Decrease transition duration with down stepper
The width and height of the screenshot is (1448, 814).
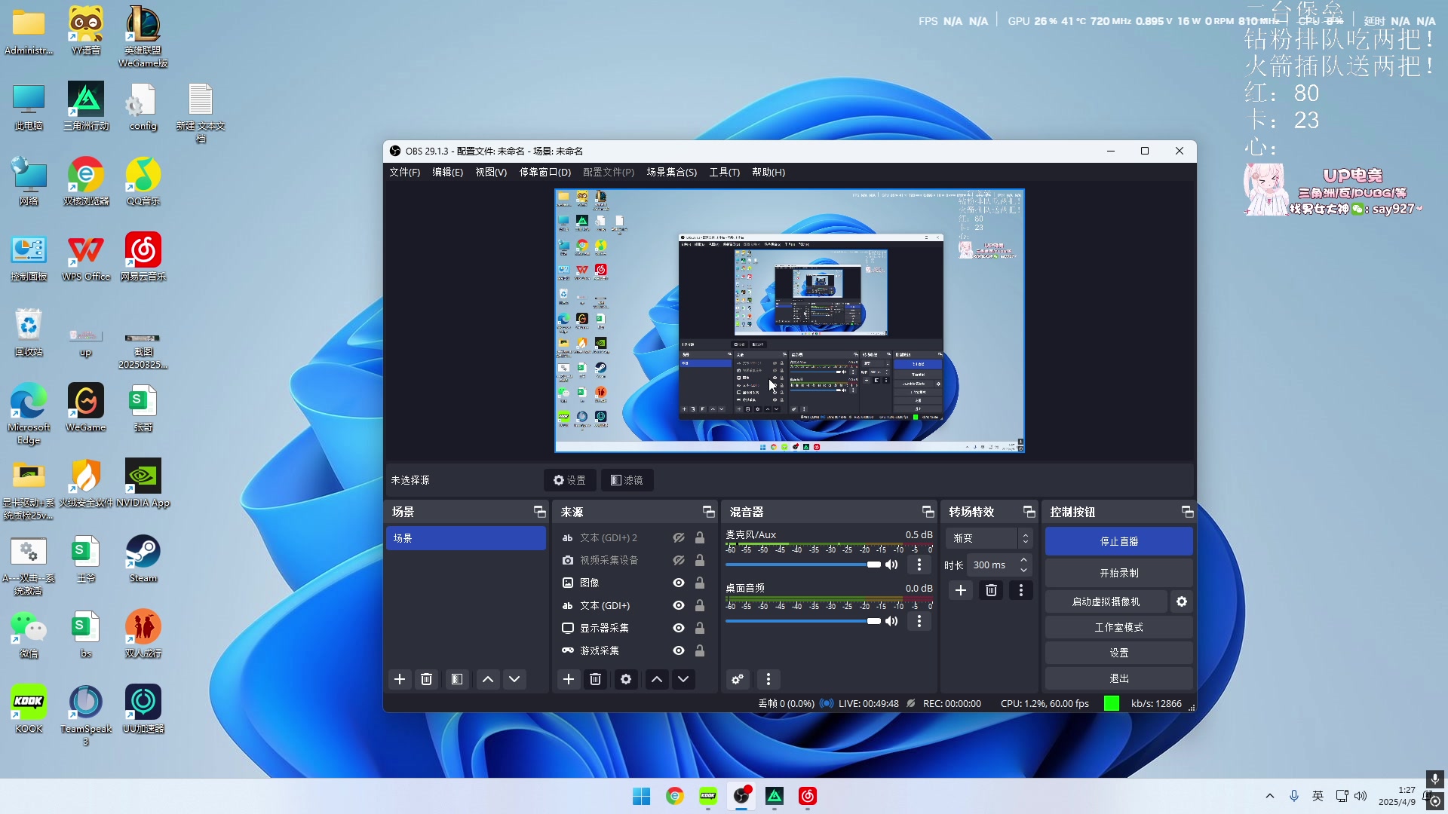click(x=1023, y=570)
